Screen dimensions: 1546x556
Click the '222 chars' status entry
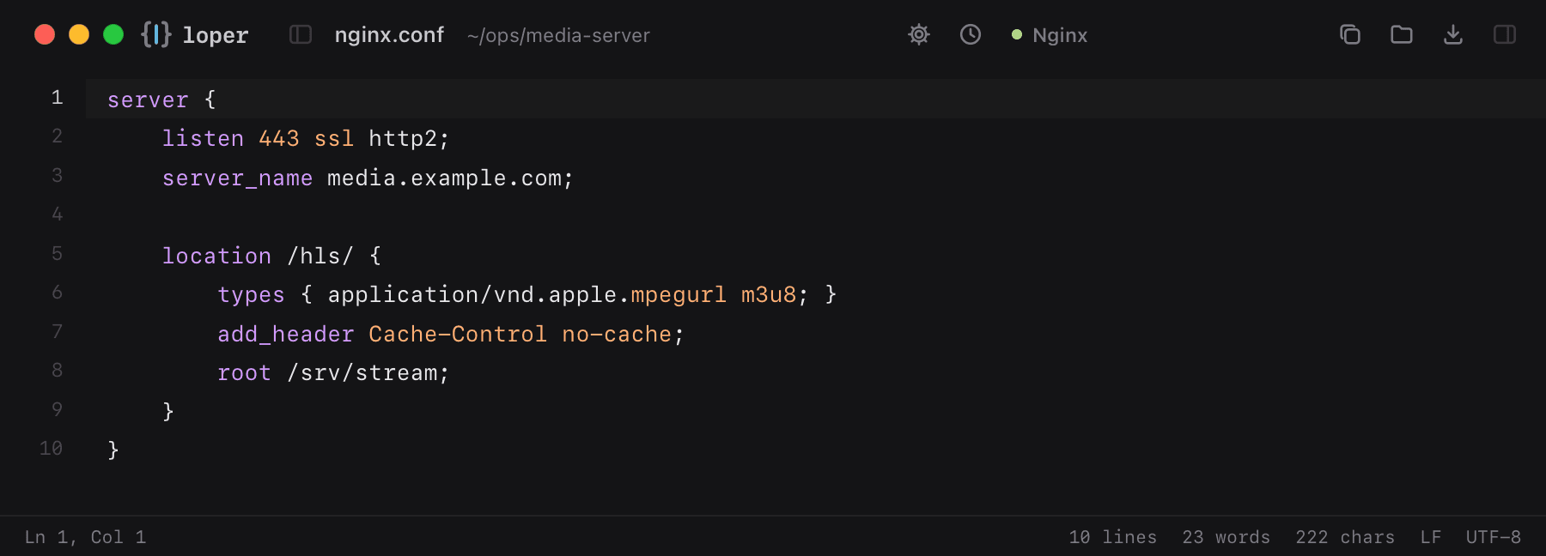click(x=1345, y=537)
